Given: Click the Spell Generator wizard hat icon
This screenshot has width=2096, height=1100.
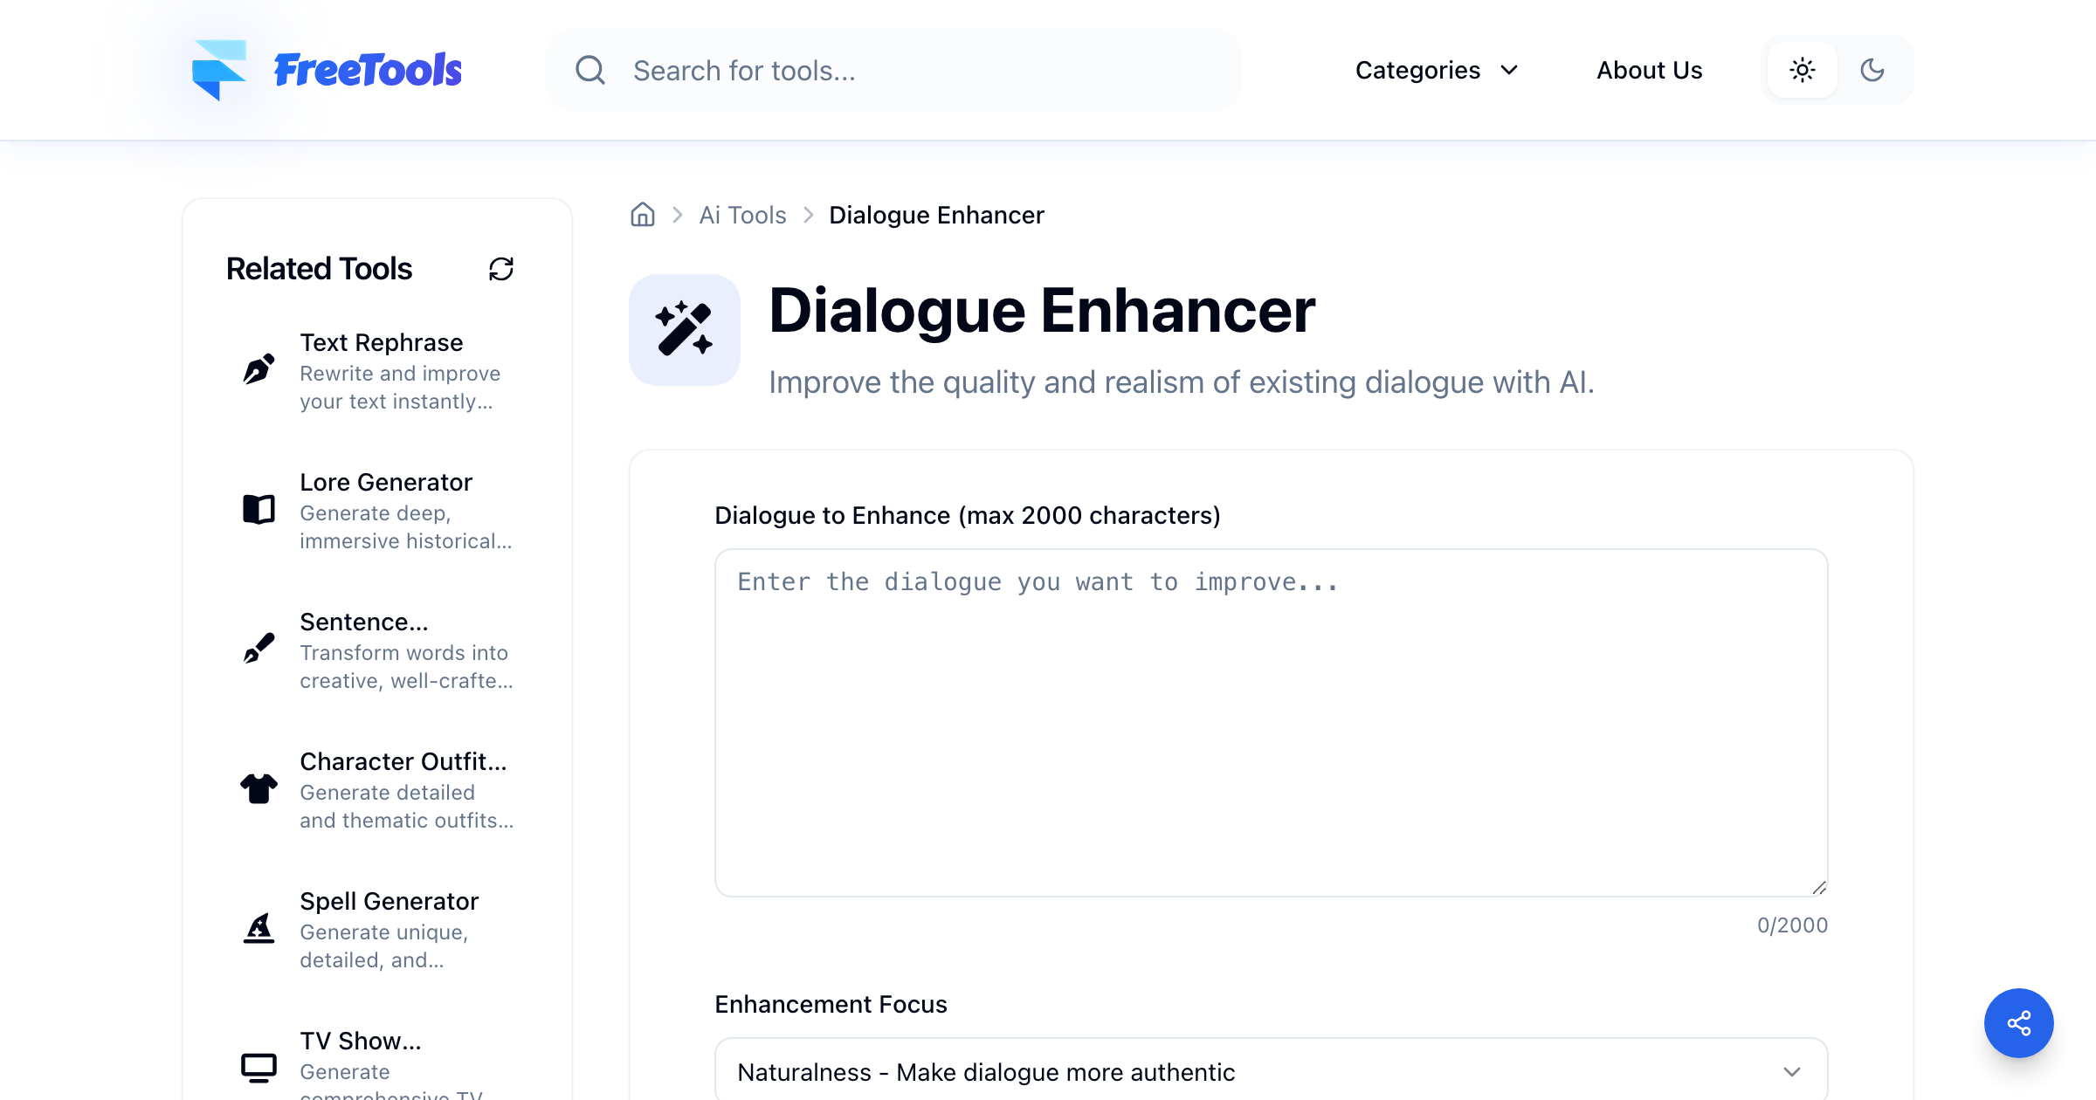Looking at the screenshot, I should click(259, 928).
